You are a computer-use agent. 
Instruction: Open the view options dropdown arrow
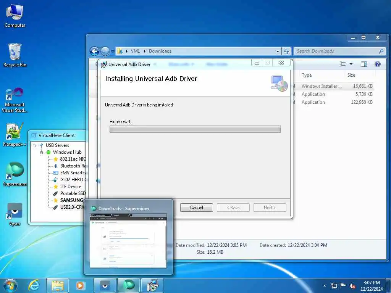[351, 64]
